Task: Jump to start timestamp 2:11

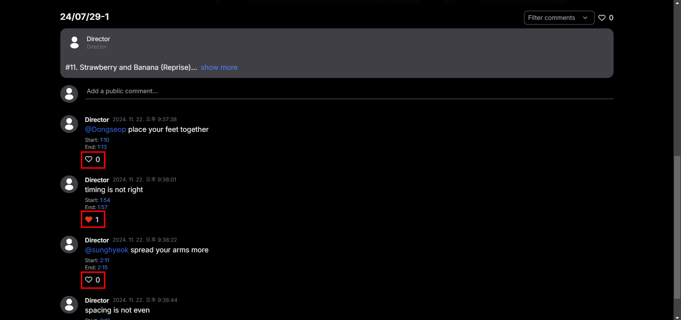Action: point(105,260)
